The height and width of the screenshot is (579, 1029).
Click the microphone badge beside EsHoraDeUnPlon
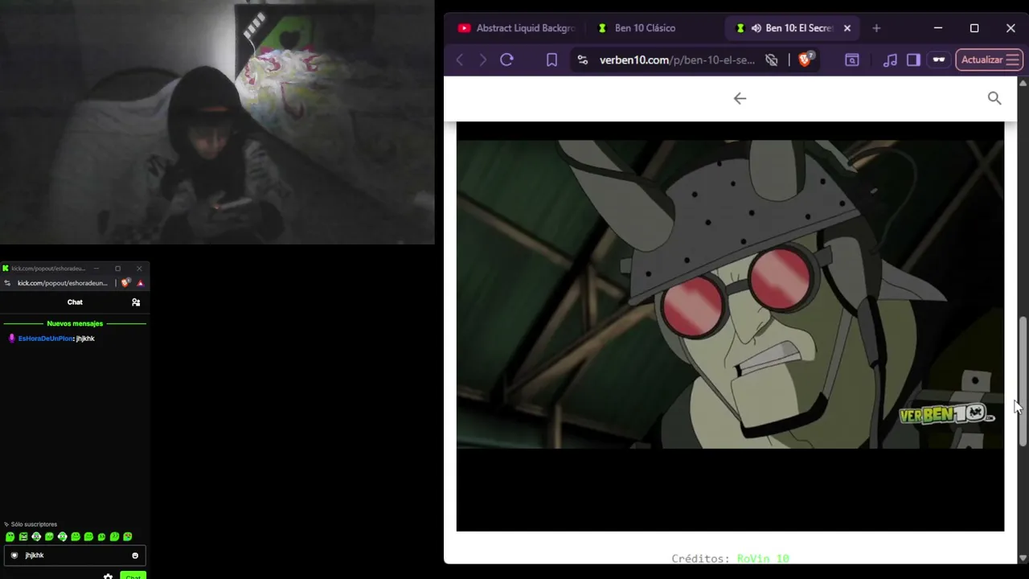click(x=11, y=339)
